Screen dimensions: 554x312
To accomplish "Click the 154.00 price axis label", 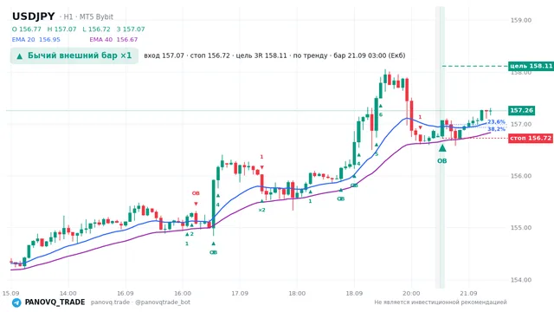I will (x=521, y=280).
